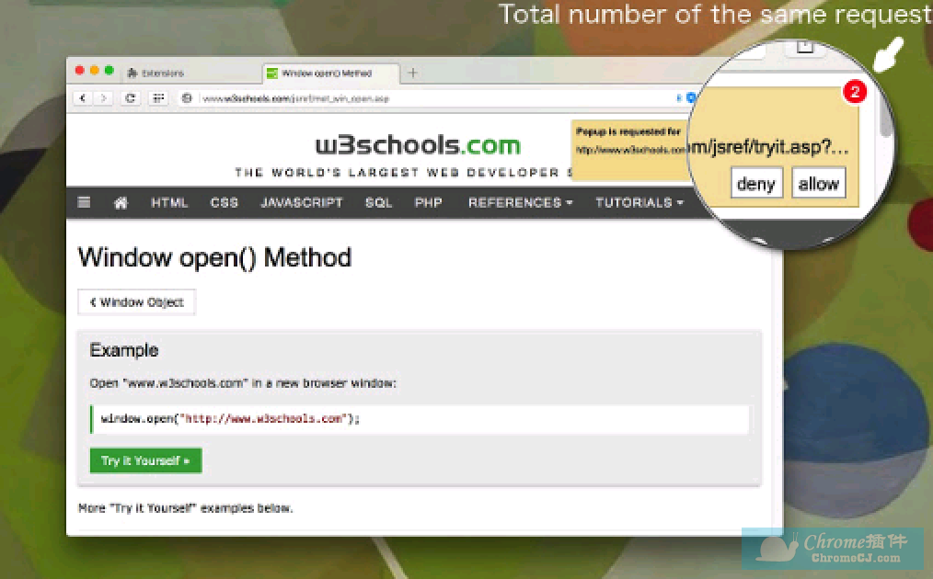Click the green maximize window button

[x=109, y=71]
